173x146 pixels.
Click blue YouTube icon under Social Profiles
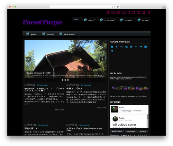tap(131, 47)
